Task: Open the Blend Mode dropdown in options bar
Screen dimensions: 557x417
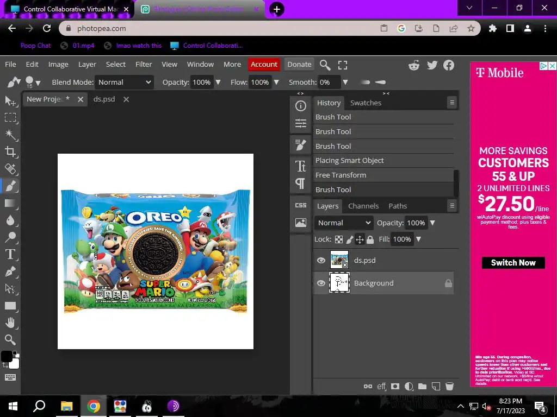Action: (x=124, y=83)
